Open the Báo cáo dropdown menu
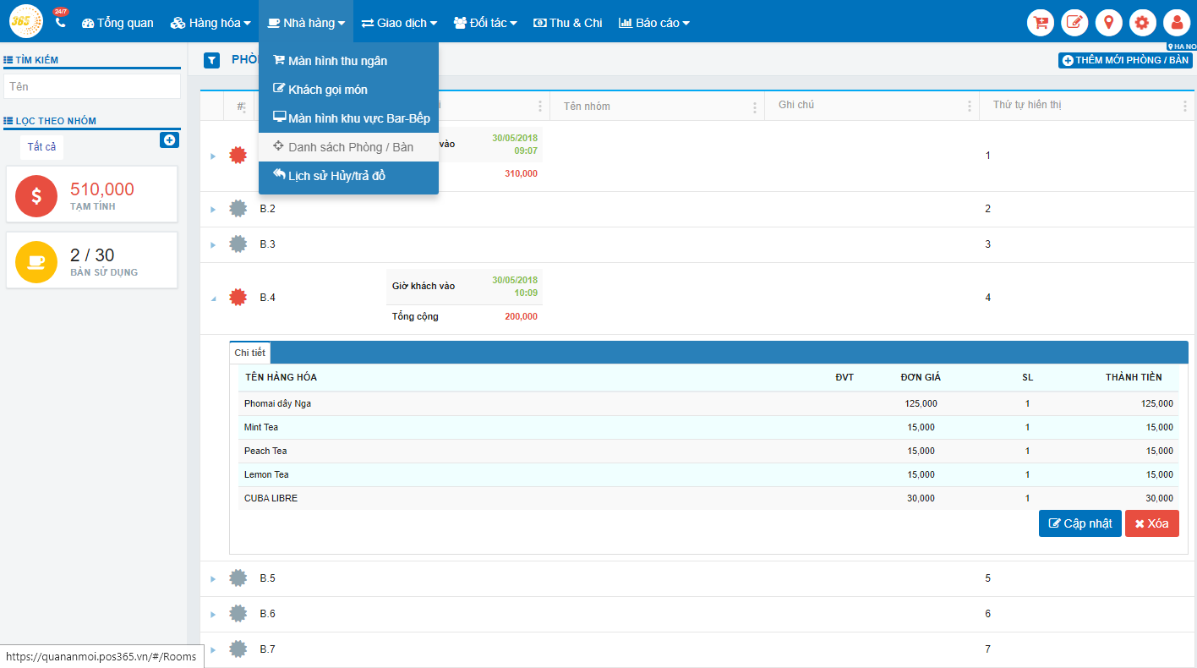This screenshot has width=1197, height=668. [x=653, y=23]
